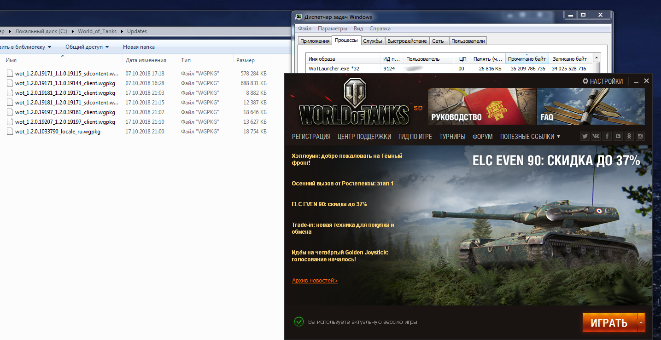The height and width of the screenshot is (340, 661).
Task: Click the Новая папка toolbar button
Action: click(139, 47)
